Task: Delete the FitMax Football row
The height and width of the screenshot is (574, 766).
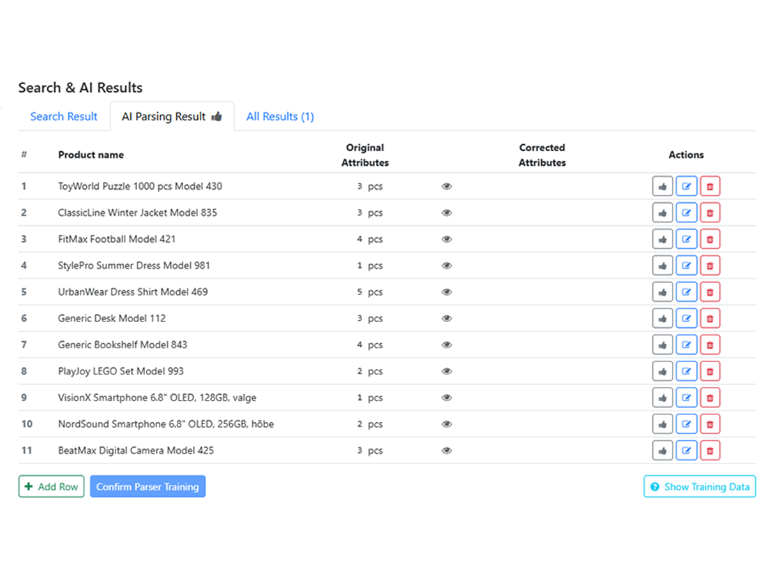Action: click(710, 239)
